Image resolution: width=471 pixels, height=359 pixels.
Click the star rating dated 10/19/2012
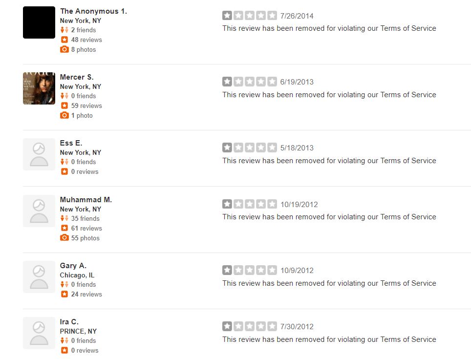click(250, 204)
